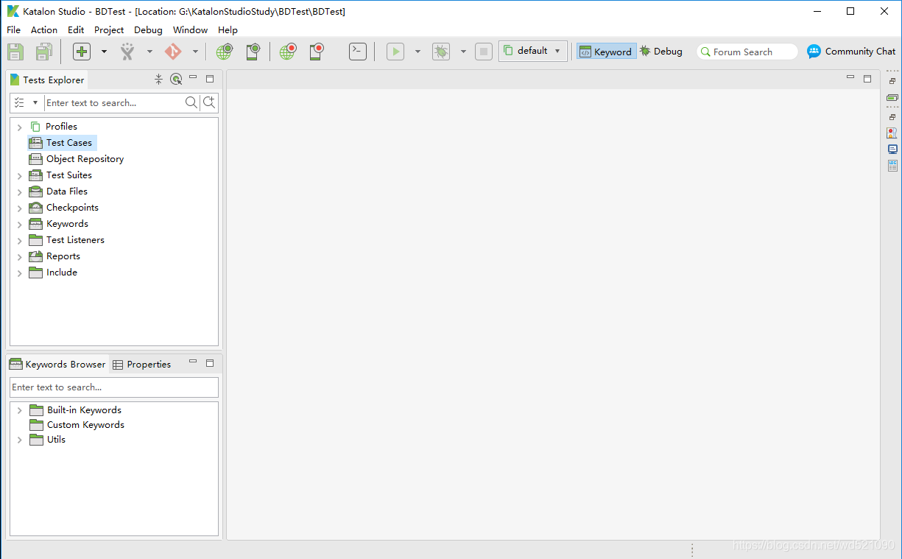Minimize the Tests Explorer panel
Image resolution: width=902 pixels, height=559 pixels.
193,77
